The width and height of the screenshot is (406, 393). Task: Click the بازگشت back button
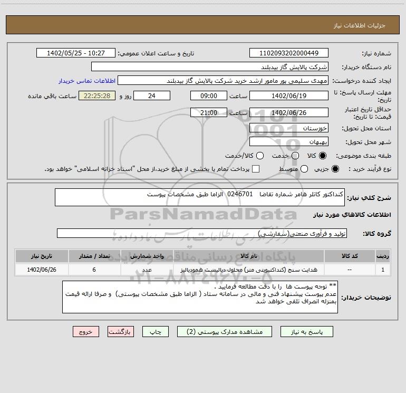click(121, 332)
